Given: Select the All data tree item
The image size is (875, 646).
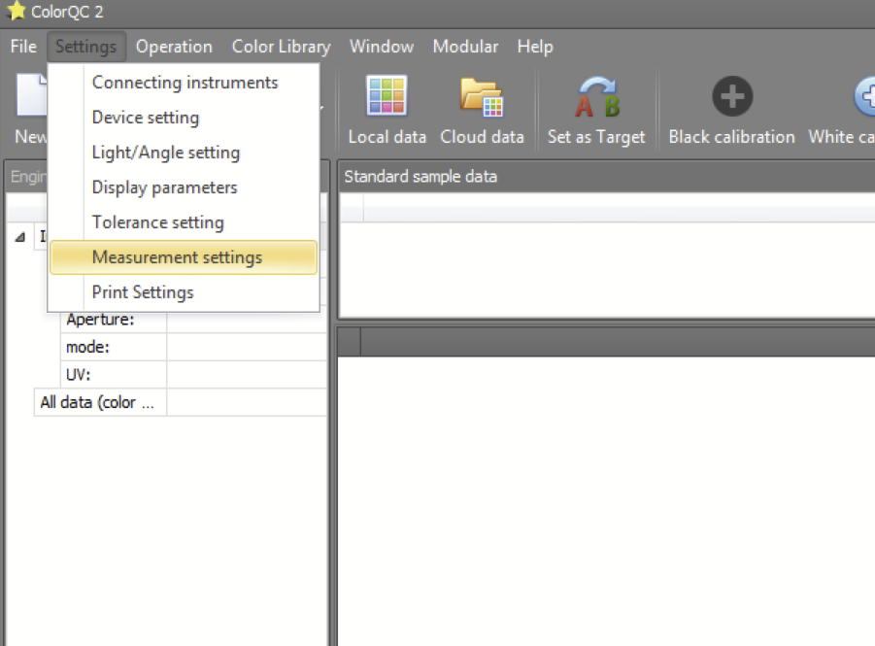Looking at the screenshot, I should click(x=96, y=402).
